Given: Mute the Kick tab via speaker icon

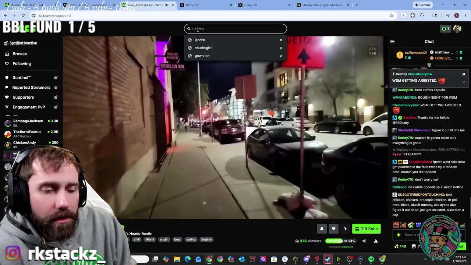Looking at the screenshot, I should pyautogui.click(x=167, y=5).
